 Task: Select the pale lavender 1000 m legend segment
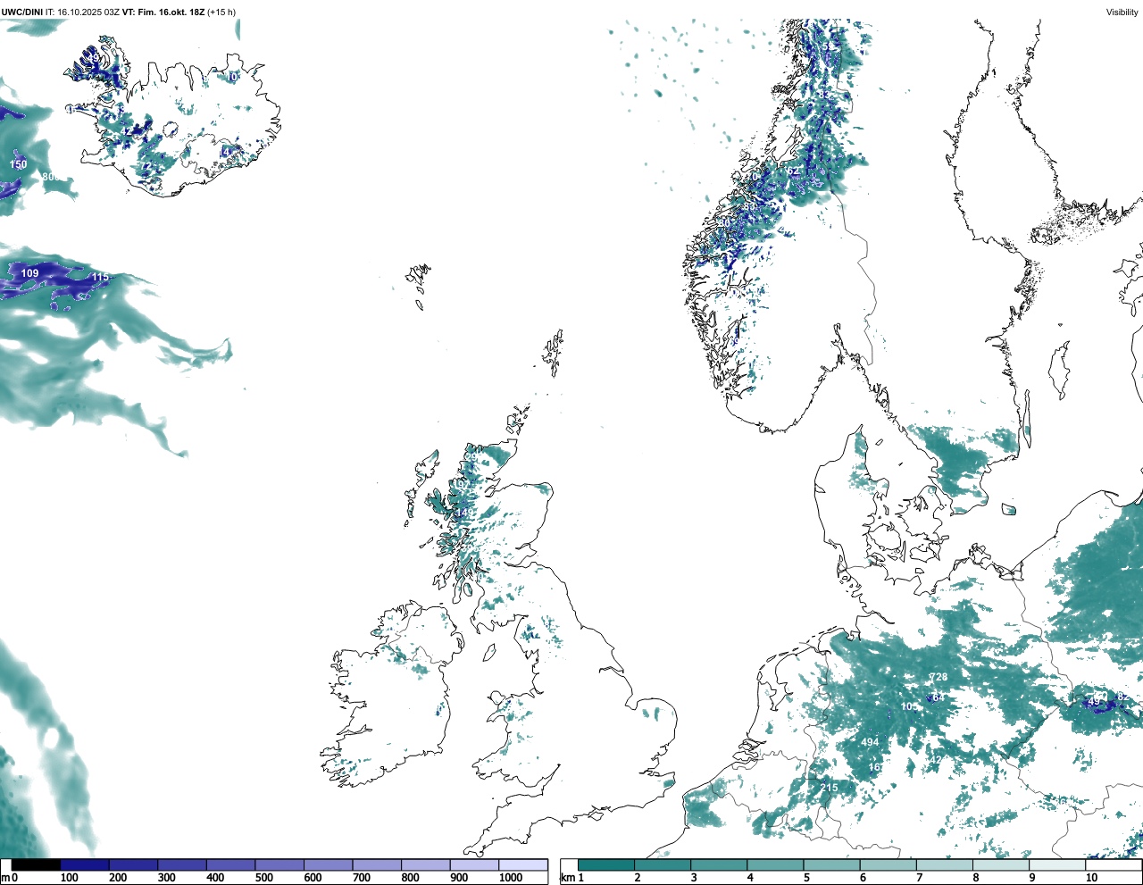(523, 864)
